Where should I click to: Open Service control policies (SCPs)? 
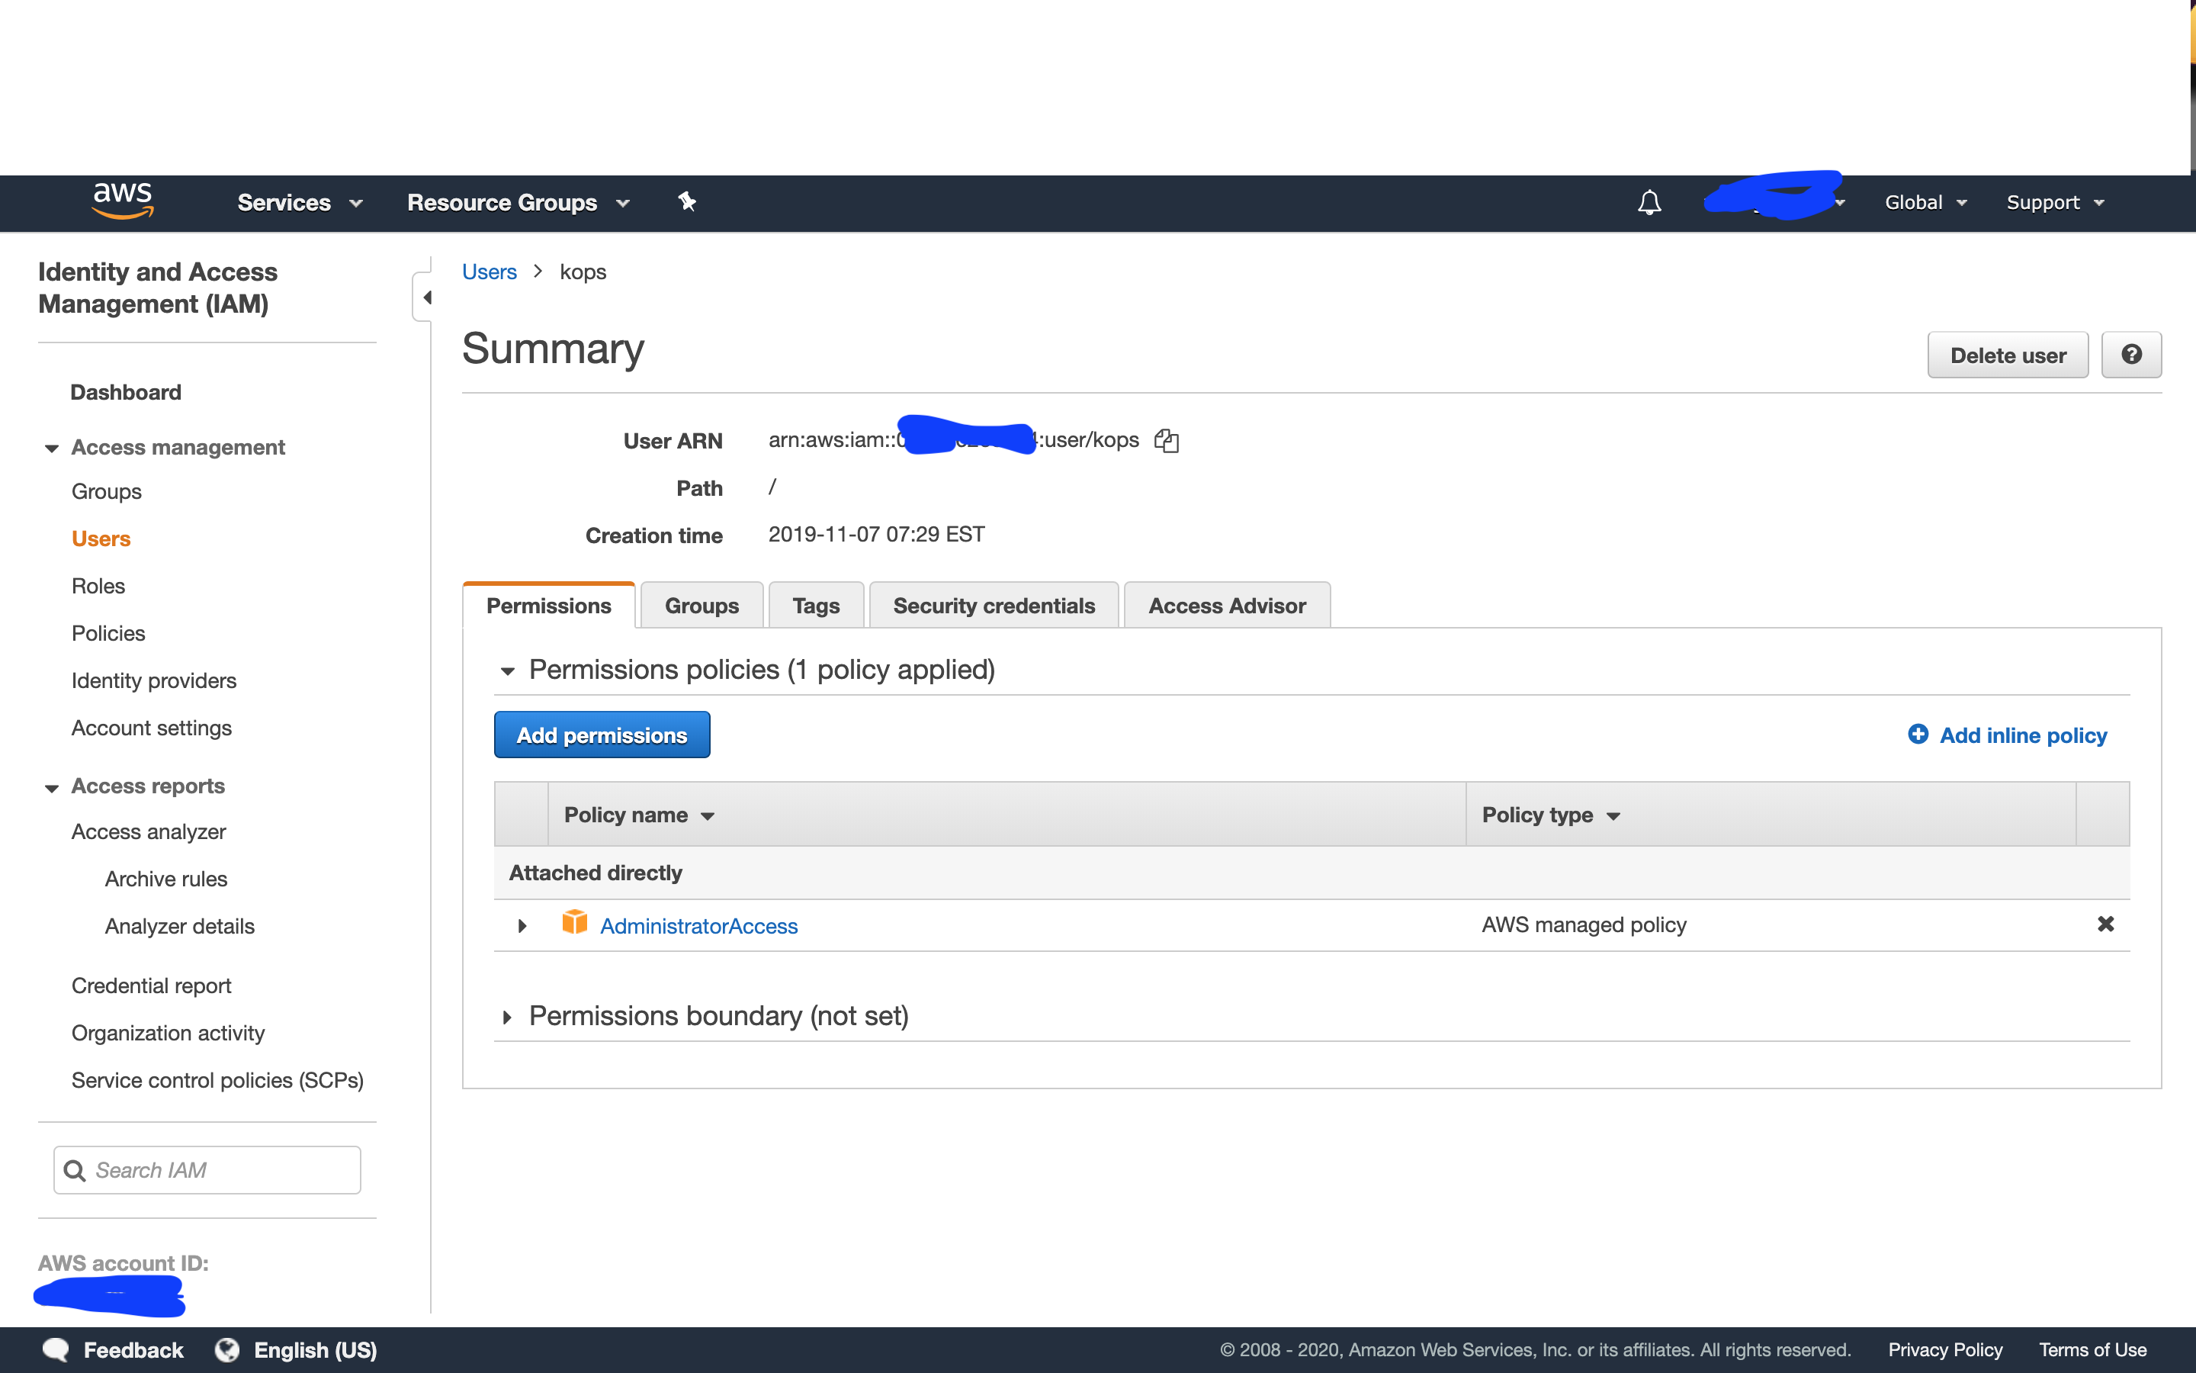coord(217,1079)
